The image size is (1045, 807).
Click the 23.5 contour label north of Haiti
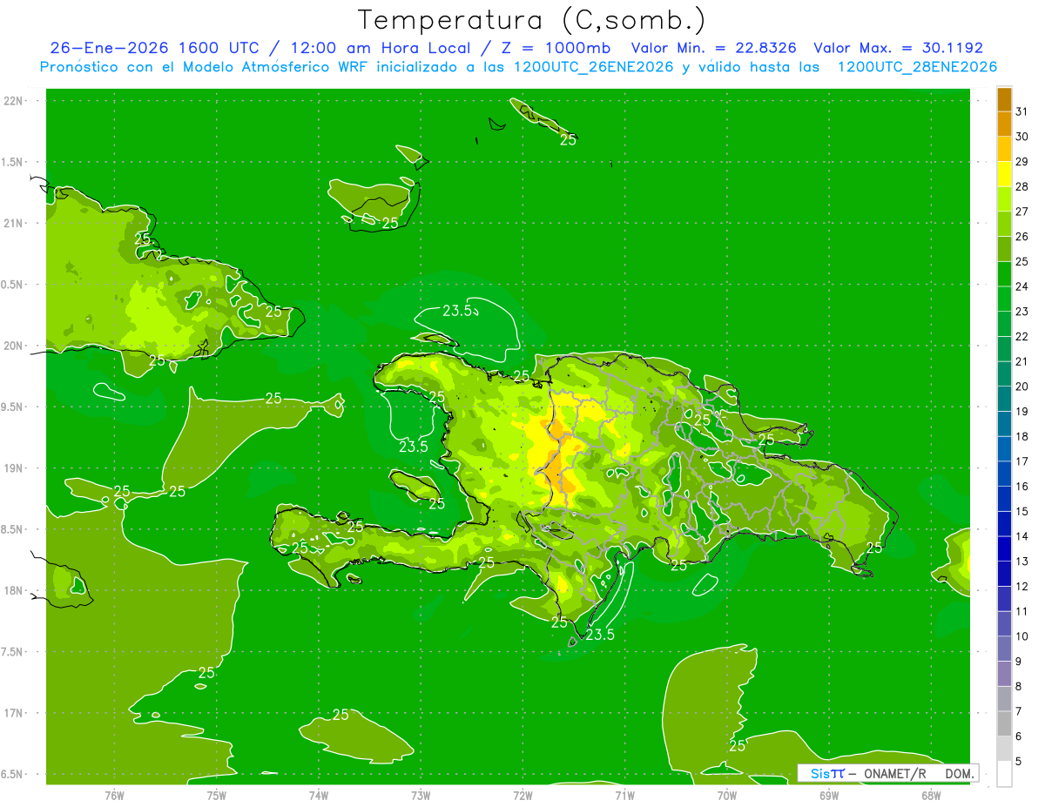(x=458, y=310)
